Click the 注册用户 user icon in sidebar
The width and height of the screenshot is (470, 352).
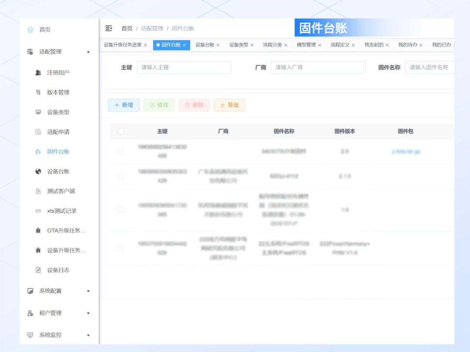tap(38, 73)
